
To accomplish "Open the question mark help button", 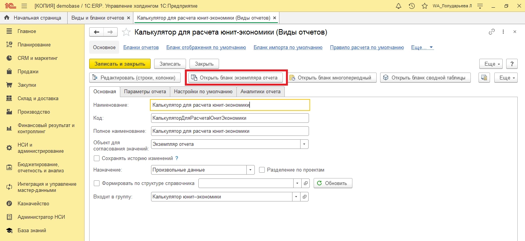I will [x=512, y=64].
